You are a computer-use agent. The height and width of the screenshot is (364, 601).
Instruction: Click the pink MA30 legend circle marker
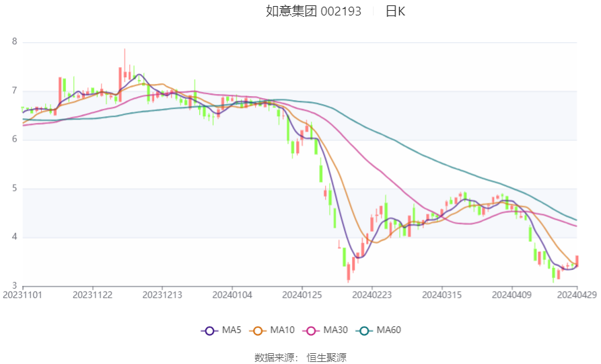(x=311, y=330)
